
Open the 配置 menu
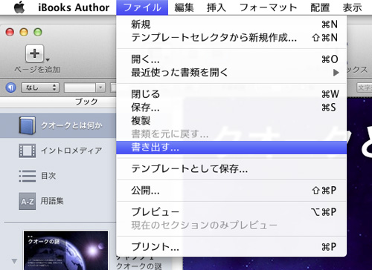(x=320, y=7)
